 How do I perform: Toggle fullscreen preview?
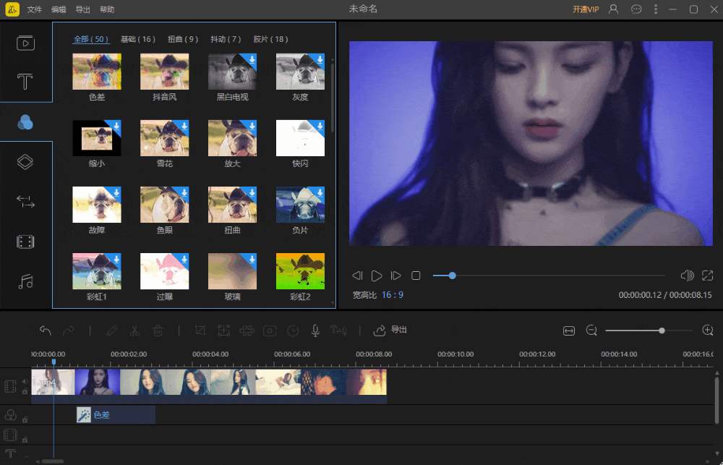coord(707,276)
